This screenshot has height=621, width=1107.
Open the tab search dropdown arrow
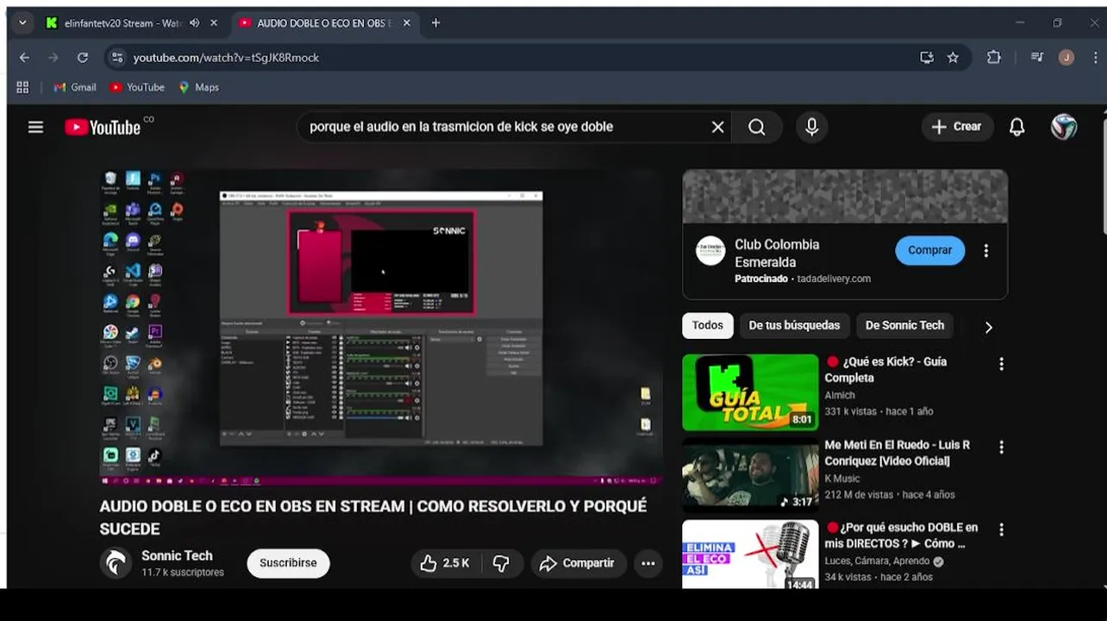22,23
